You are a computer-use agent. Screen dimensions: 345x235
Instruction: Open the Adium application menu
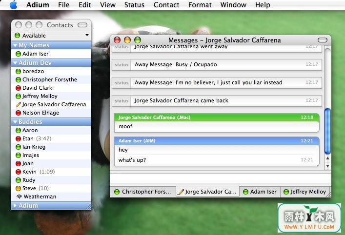[38, 5]
